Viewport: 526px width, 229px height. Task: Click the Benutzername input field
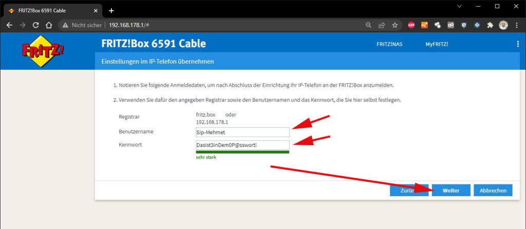242,132
